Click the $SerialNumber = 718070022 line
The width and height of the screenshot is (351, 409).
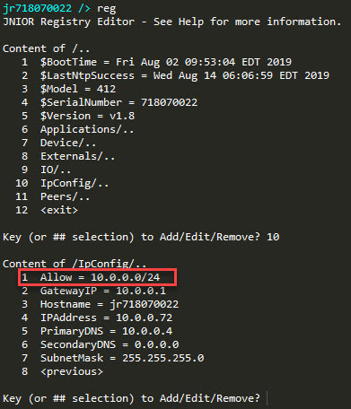coord(110,102)
